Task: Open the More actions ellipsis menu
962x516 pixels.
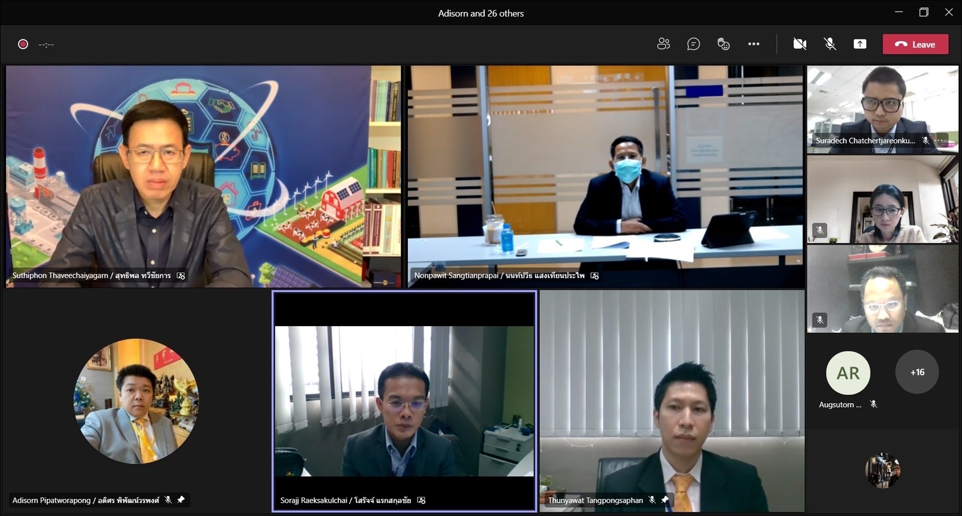Action: tap(753, 44)
